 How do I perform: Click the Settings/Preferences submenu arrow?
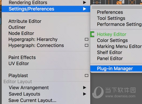[x=85, y=9]
